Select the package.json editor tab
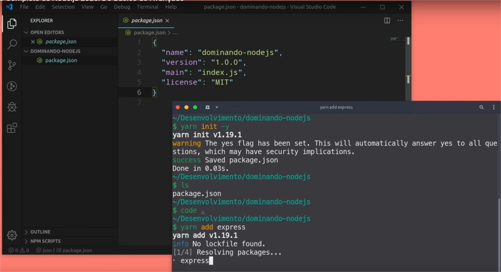This screenshot has height=272, width=501. click(x=146, y=21)
